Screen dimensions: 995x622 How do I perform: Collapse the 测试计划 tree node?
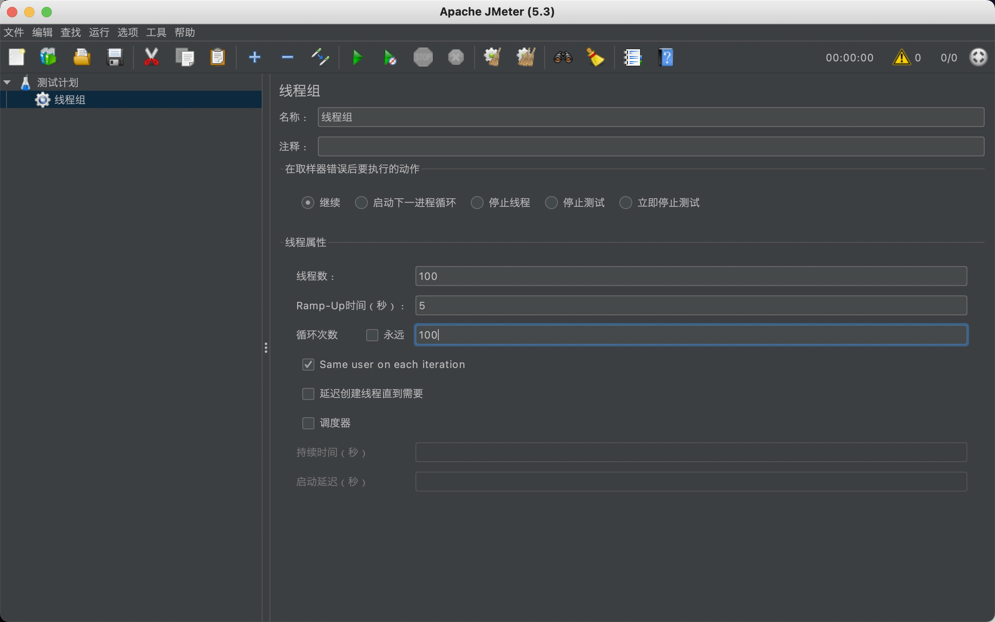pos(7,82)
